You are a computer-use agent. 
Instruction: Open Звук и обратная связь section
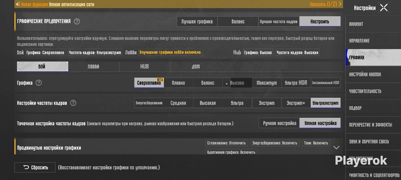373,142
